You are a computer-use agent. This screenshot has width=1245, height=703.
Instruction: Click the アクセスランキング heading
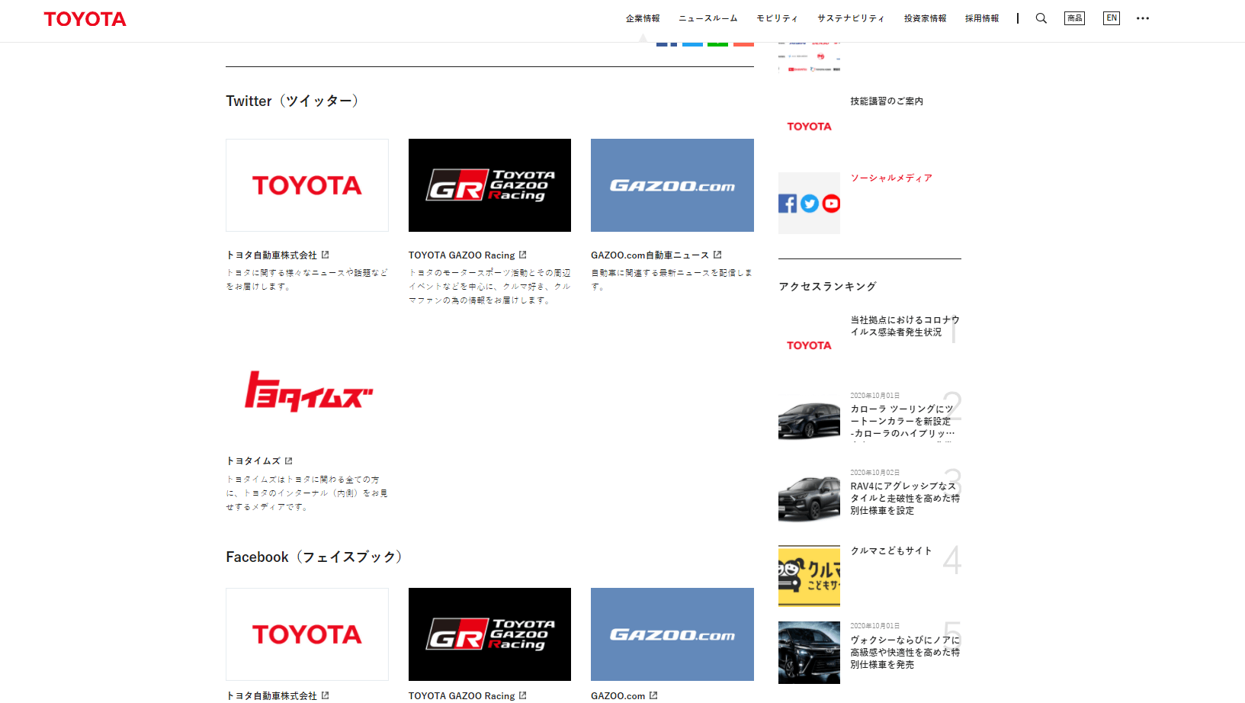827,287
